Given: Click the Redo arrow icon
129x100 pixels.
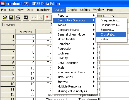Looking at the screenshot, I should 40,17.
